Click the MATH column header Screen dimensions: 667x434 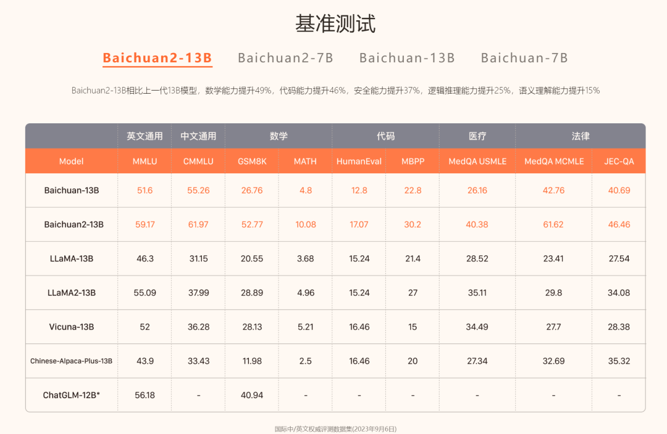tap(306, 162)
